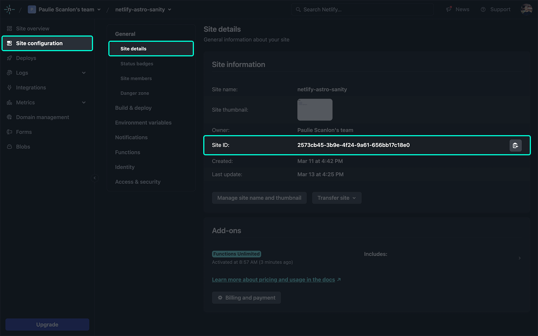
Task: Click the site thumbnail image
Action: point(315,110)
